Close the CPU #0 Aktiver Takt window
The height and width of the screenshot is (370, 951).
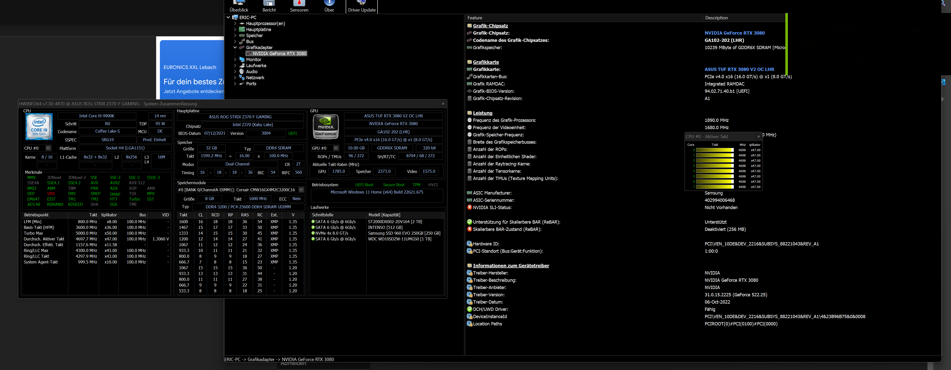[758, 136]
